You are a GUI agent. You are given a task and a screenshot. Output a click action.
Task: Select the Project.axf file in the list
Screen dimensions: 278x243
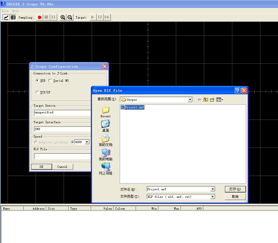[132, 107]
